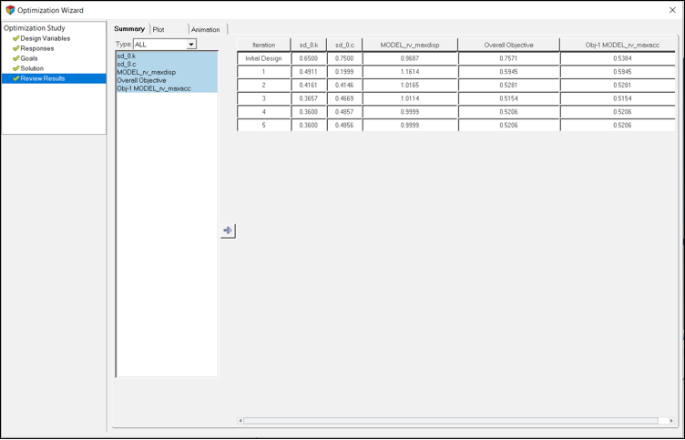Click the arrow transfer icon beside the list
This screenshot has height=440, width=685.
coord(228,230)
